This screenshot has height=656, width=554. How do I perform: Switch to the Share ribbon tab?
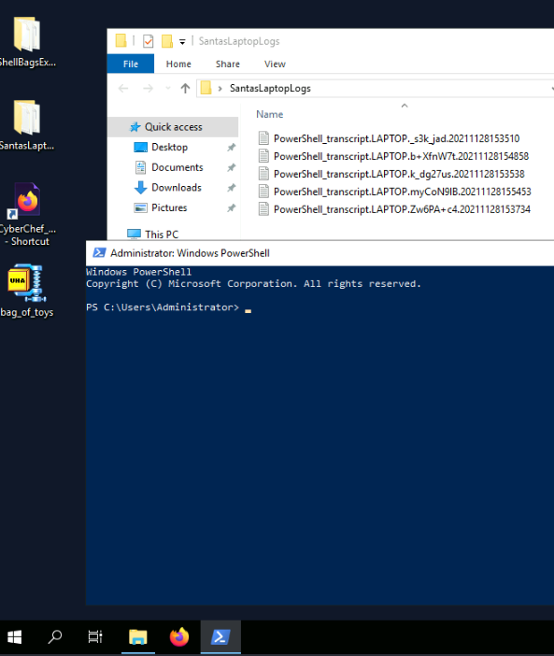pos(227,64)
